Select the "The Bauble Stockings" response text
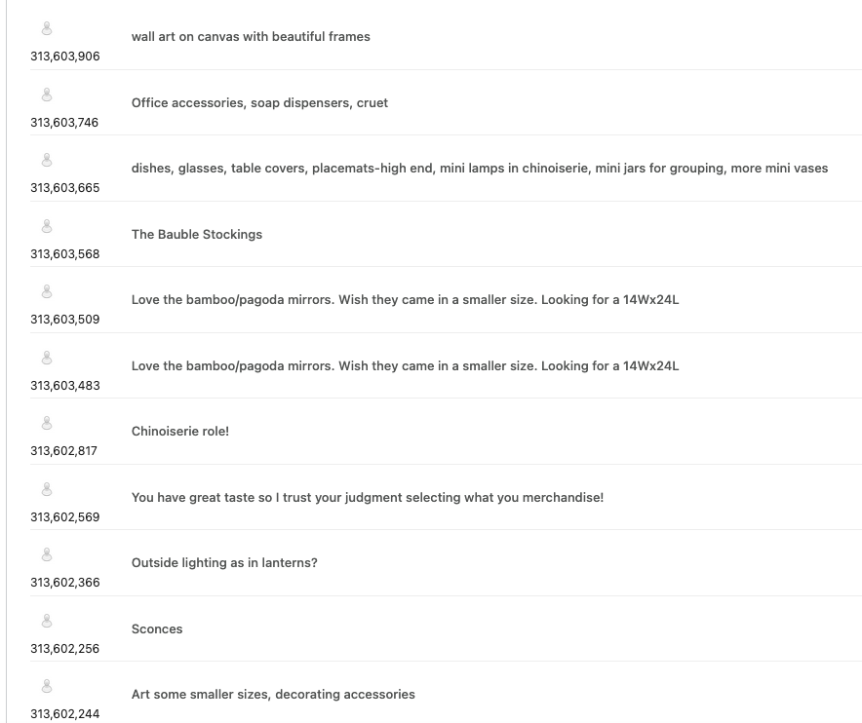The width and height of the screenshot is (862, 723). (197, 235)
